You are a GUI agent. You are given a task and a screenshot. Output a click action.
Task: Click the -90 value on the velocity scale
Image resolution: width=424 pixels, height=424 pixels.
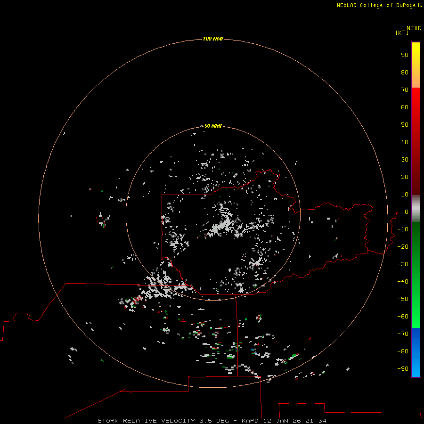pyautogui.click(x=403, y=369)
